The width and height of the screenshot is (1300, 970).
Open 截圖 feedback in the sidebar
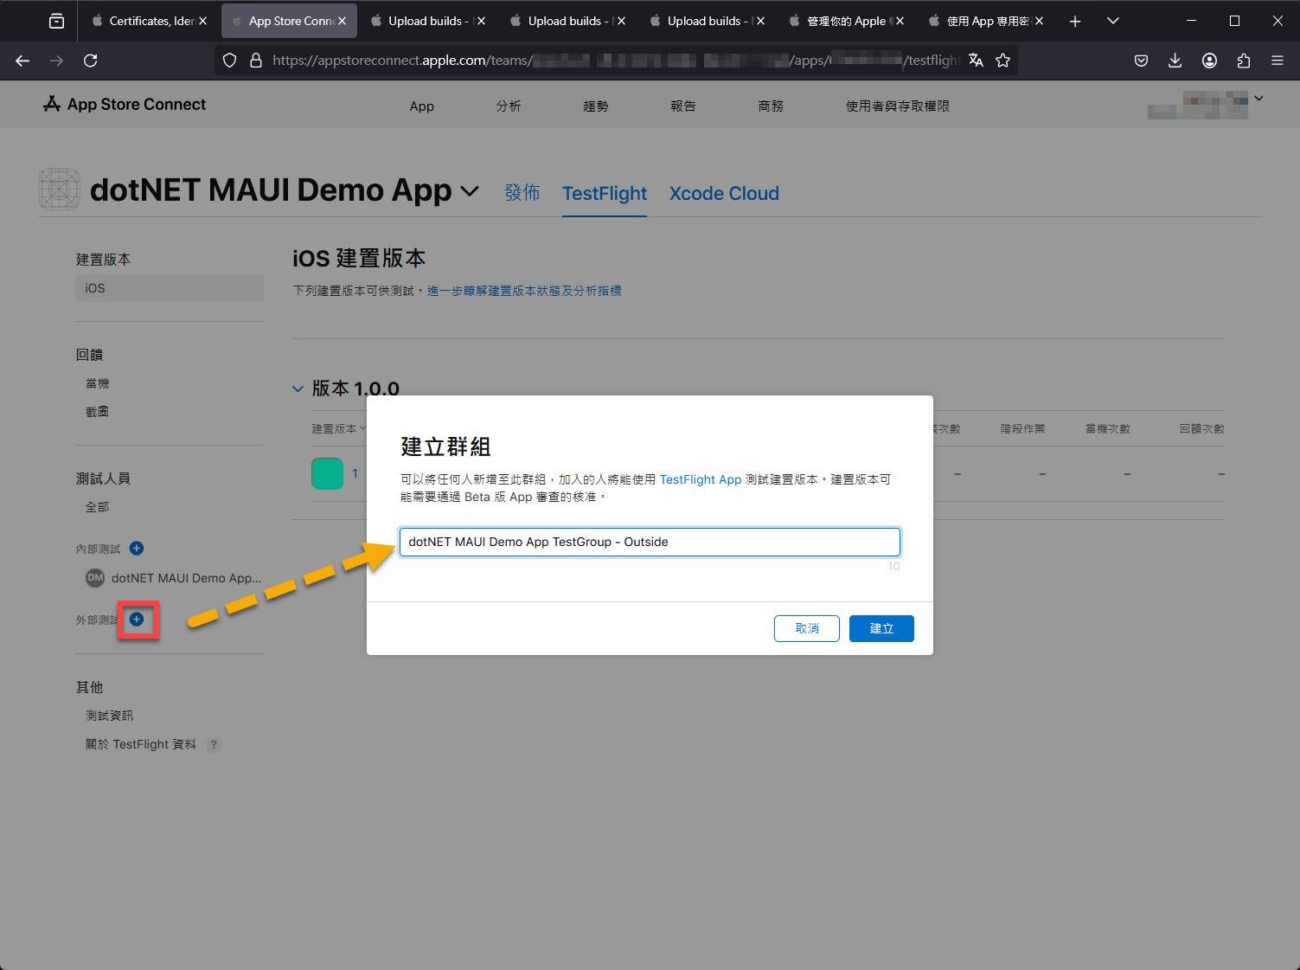[98, 412]
